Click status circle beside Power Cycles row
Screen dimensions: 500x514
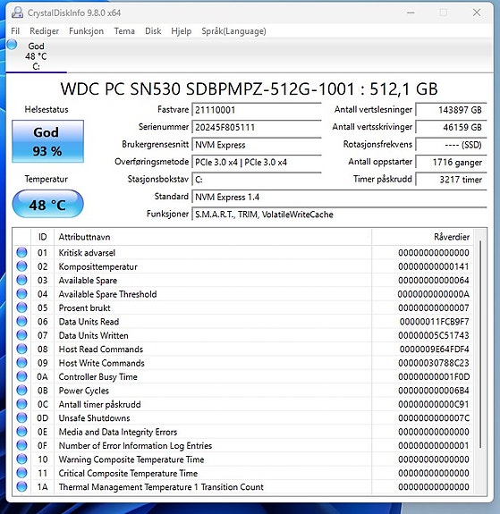click(x=21, y=390)
